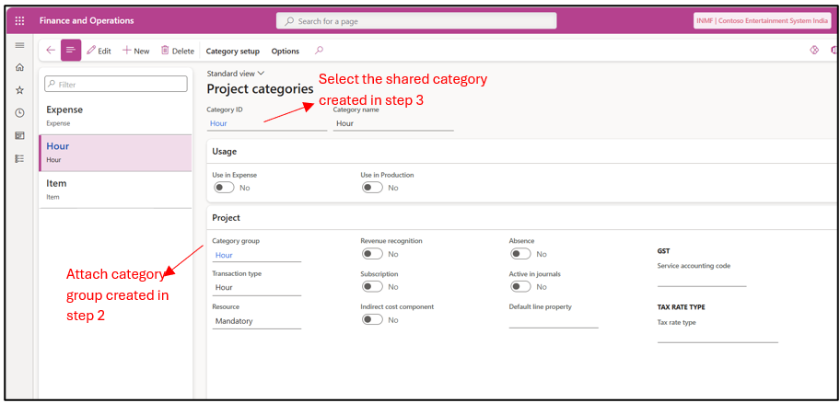
Task: Toggle the Absence switch
Action: pos(520,254)
